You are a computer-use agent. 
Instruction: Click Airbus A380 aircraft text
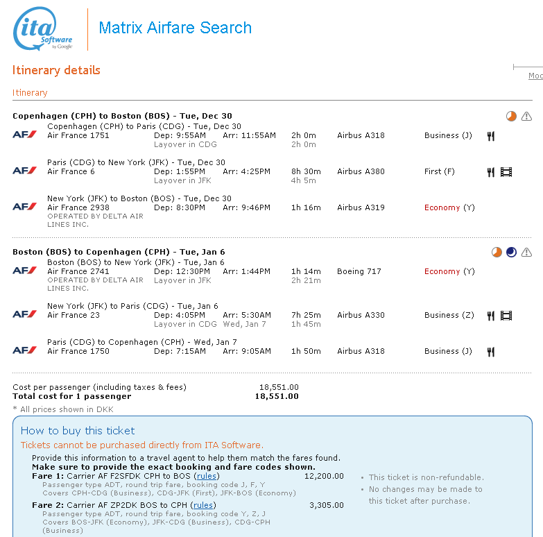[x=361, y=171]
